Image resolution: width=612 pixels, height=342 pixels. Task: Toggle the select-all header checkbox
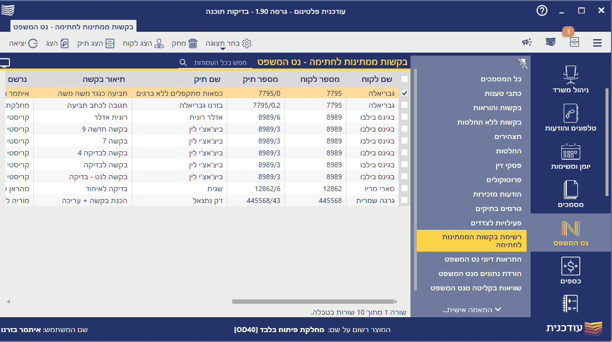[x=405, y=79]
